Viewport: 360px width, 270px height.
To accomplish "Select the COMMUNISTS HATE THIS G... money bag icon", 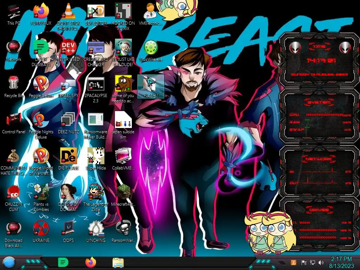I will [x=14, y=162].
